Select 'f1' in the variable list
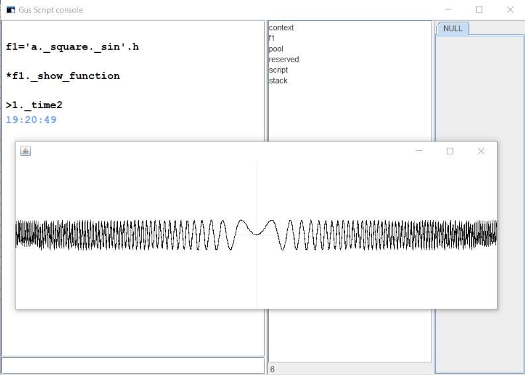Viewport: 525px width, 375px height. [x=271, y=38]
